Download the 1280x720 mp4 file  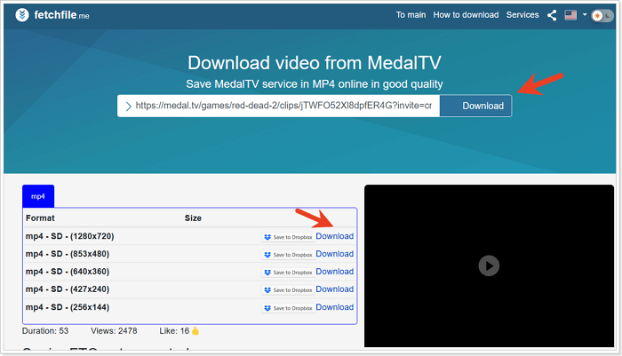(x=334, y=236)
